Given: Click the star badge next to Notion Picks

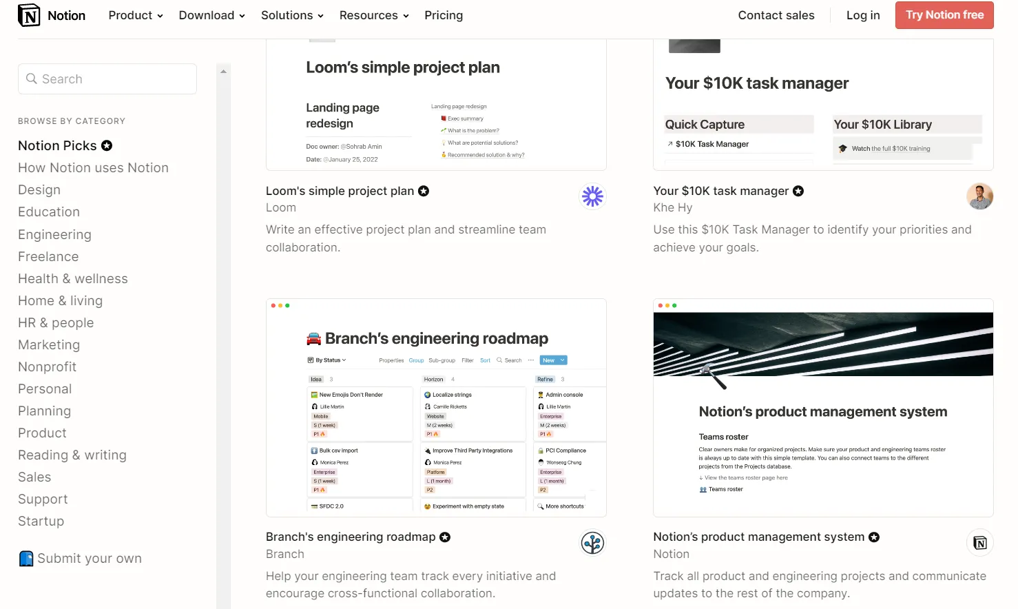Looking at the screenshot, I should (107, 145).
